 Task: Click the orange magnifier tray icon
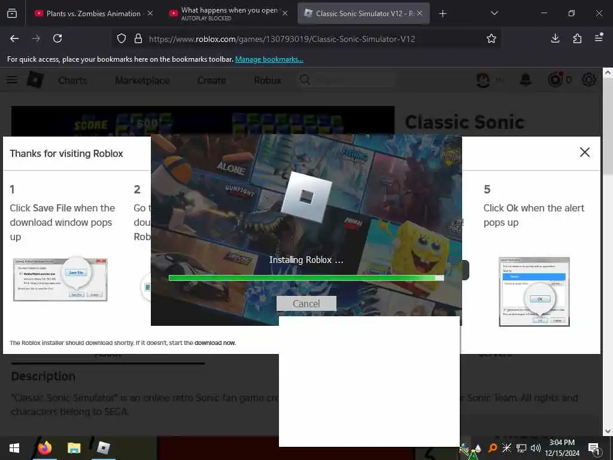pos(493,447)
